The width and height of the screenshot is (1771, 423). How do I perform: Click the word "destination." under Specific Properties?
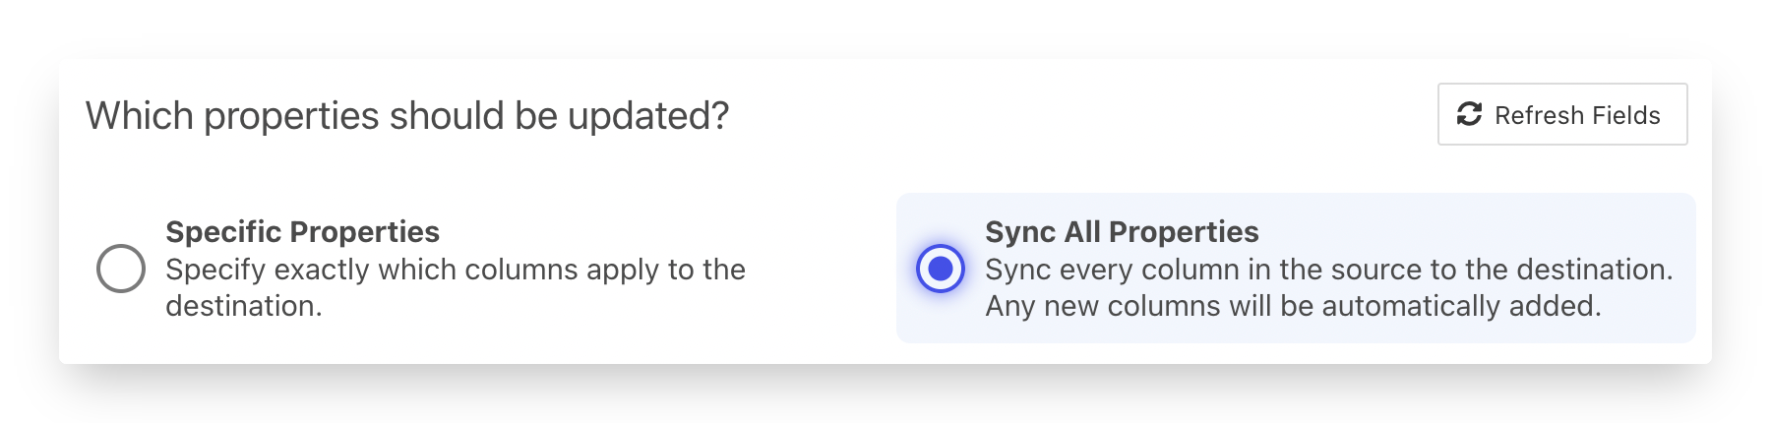tap(243, 306)
